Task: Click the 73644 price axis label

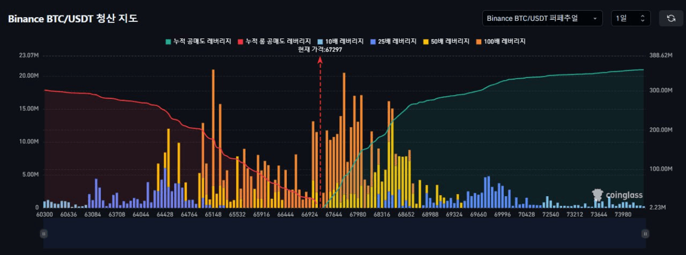Action: 599,214
